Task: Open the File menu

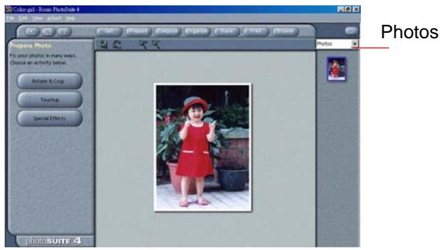Action: [x=11, y=18]
